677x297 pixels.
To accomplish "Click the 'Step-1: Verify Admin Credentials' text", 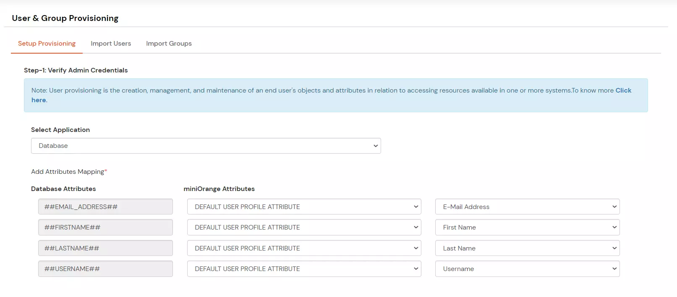I will pyautogui.click(x=76, y=70).
